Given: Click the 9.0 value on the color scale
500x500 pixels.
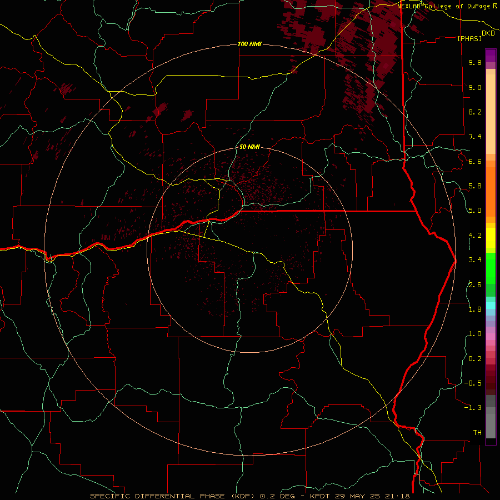Looking at the screenshot, I should click(475, 87).
